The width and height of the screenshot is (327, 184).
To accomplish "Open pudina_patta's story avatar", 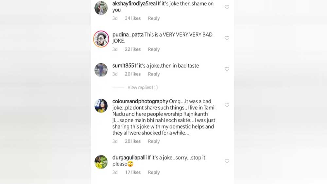I will pos(101,39).
